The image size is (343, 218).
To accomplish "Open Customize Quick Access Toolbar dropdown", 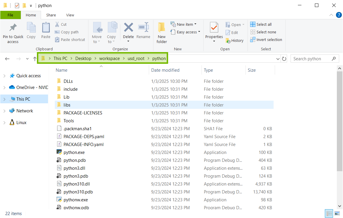I will coord(31,6).
